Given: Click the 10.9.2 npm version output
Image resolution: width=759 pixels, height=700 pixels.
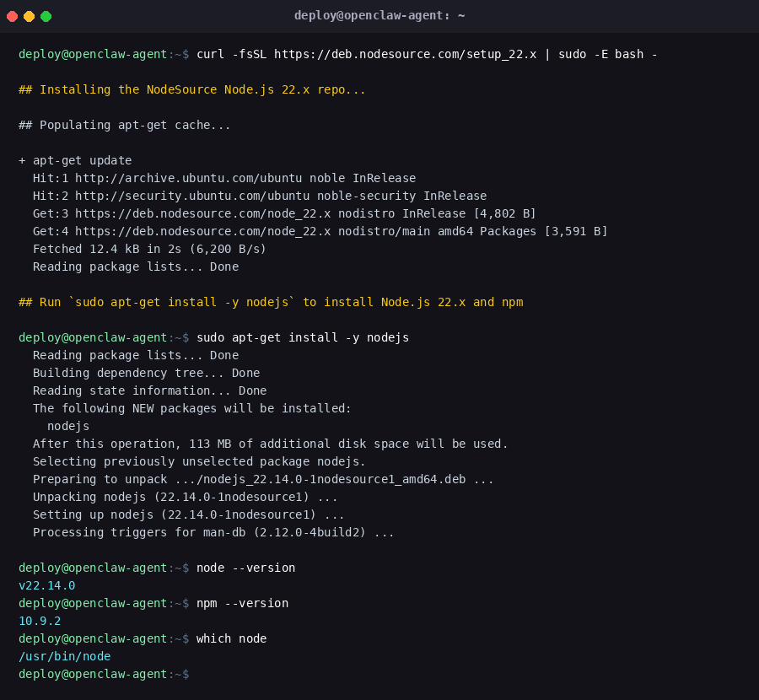Looking at the screenshot, I should tap(40, 621).
